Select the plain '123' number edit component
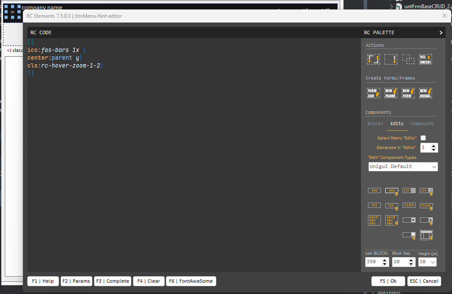 [x=374, y=205]
